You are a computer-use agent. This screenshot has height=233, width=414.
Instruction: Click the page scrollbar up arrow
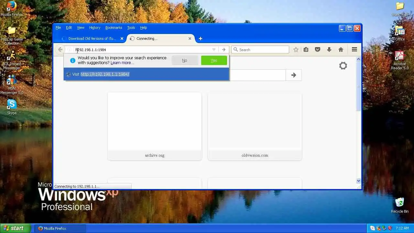358,59
